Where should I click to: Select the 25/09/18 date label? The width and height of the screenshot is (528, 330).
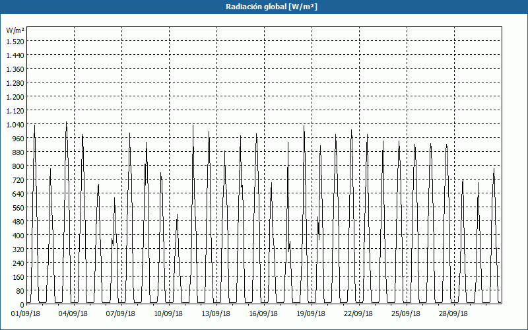[406, 314]
